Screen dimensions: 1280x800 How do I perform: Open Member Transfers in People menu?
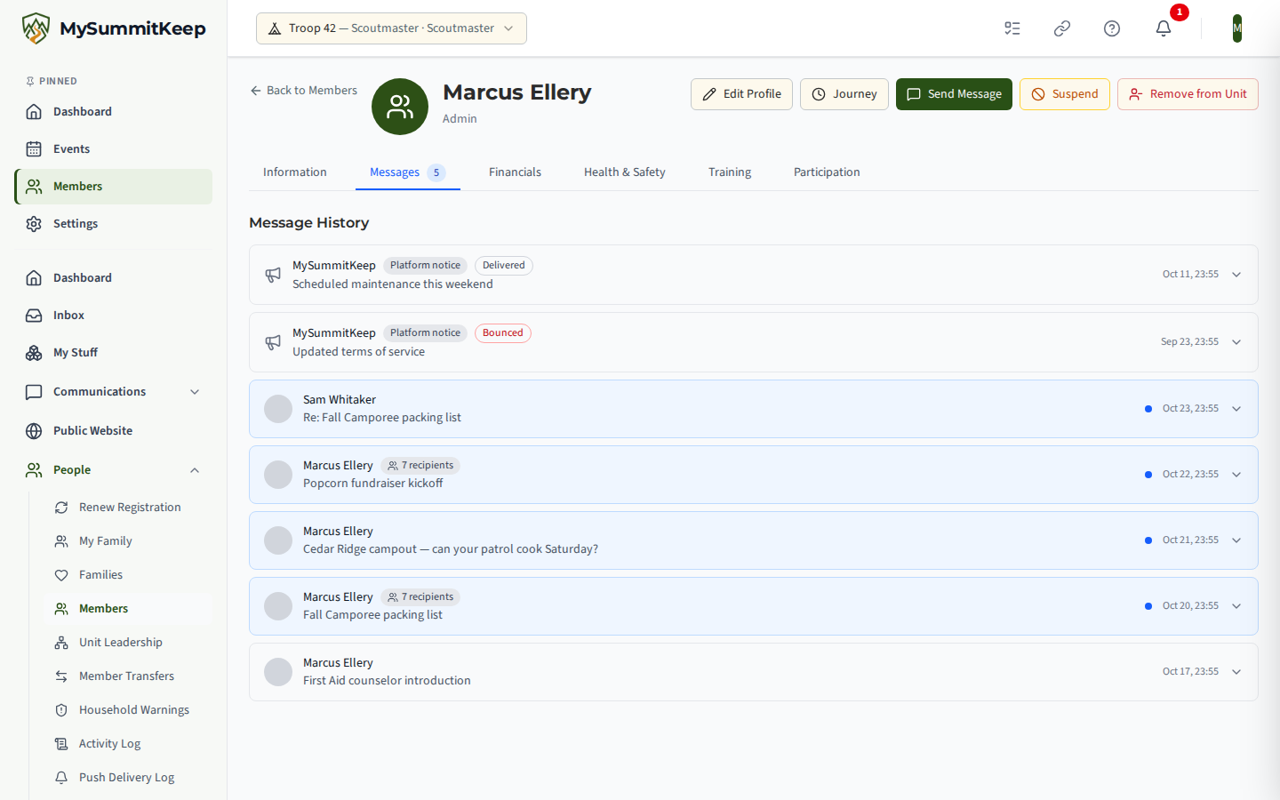128,676
